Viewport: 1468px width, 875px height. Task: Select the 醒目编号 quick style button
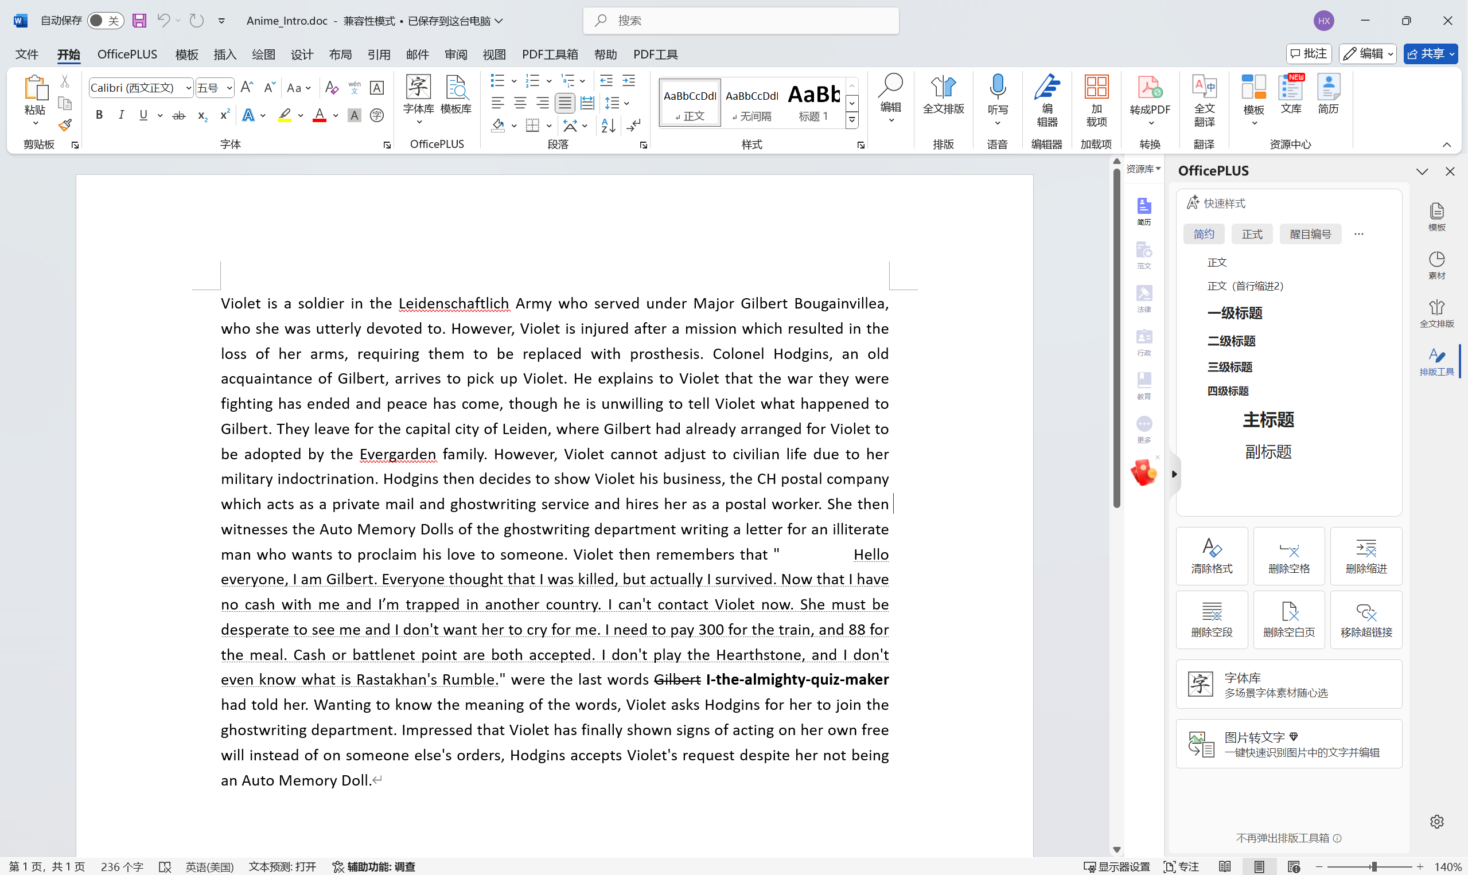[x=1310, y=234]
